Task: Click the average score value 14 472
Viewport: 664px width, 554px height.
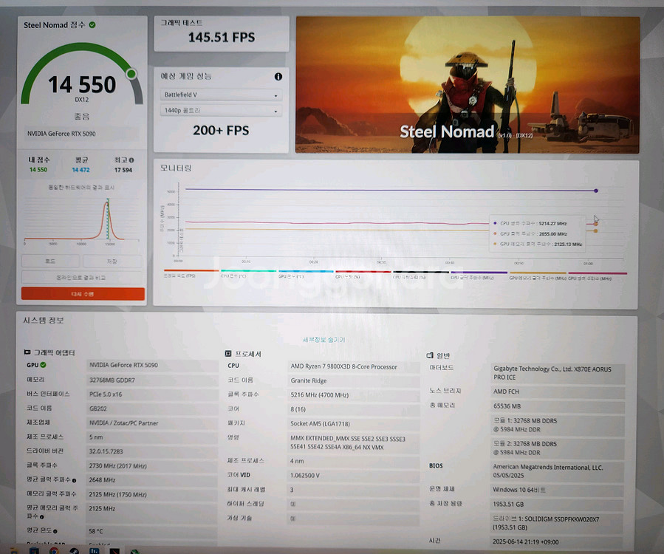Action: pyautogui.click(x=81, y=170)
